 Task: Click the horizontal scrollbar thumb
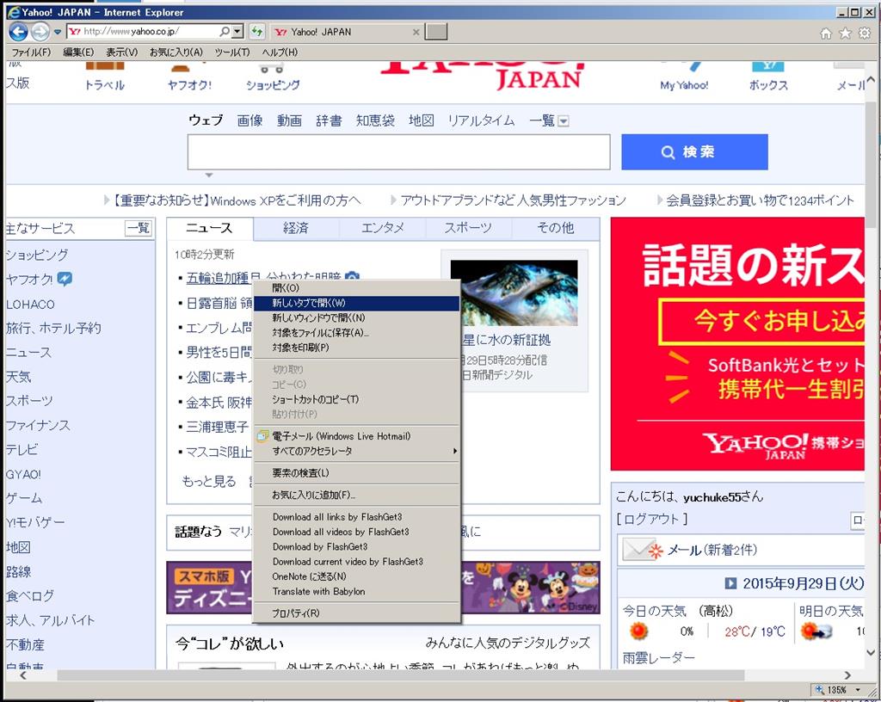(x=401, y=675)
